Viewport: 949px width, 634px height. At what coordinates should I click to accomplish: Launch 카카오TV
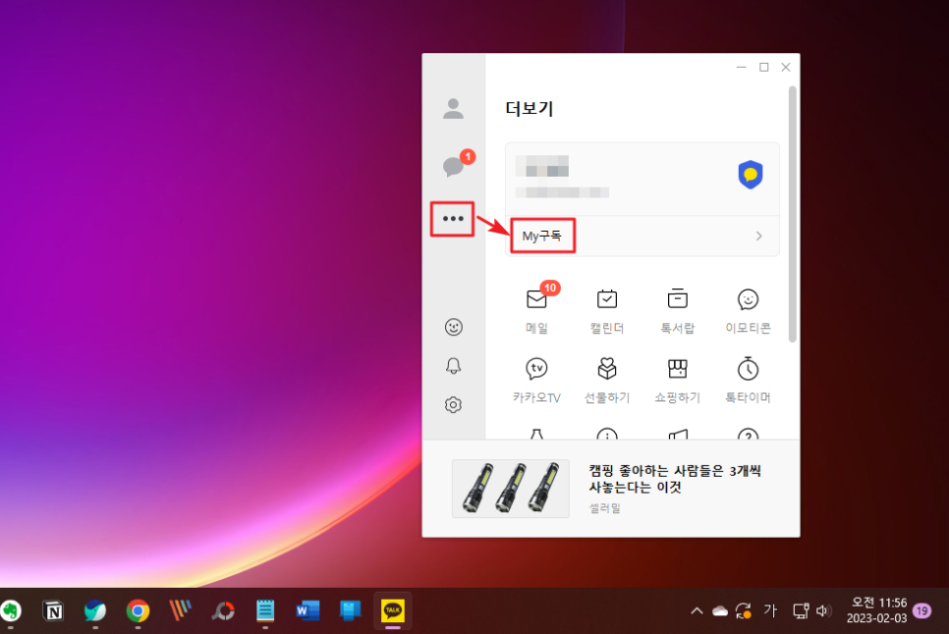(536, 381)
